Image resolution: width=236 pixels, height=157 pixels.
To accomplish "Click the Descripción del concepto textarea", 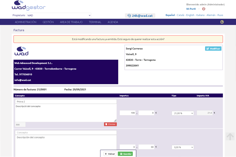I will pos(66,146).
